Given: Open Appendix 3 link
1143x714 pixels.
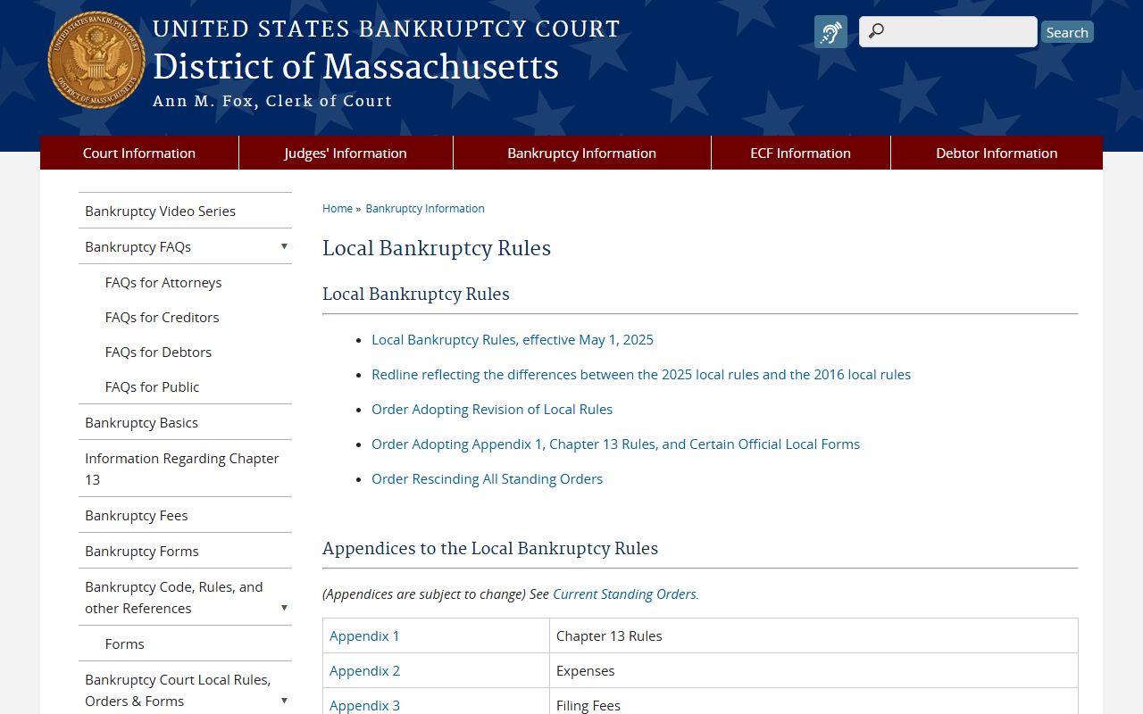Looking at the screenshot, I should click(x=364, y=705).
